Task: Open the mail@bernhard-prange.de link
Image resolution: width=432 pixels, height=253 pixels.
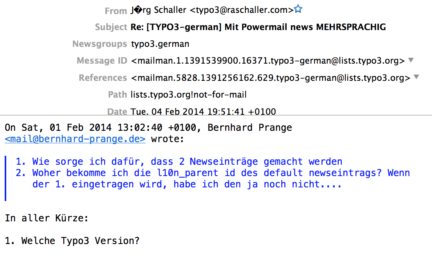Action: point(75,139)
